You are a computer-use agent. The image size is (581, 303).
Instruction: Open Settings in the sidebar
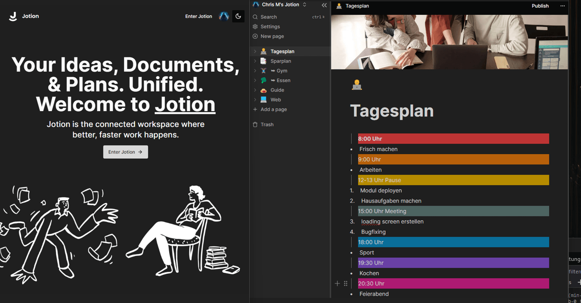pos(270,27)
